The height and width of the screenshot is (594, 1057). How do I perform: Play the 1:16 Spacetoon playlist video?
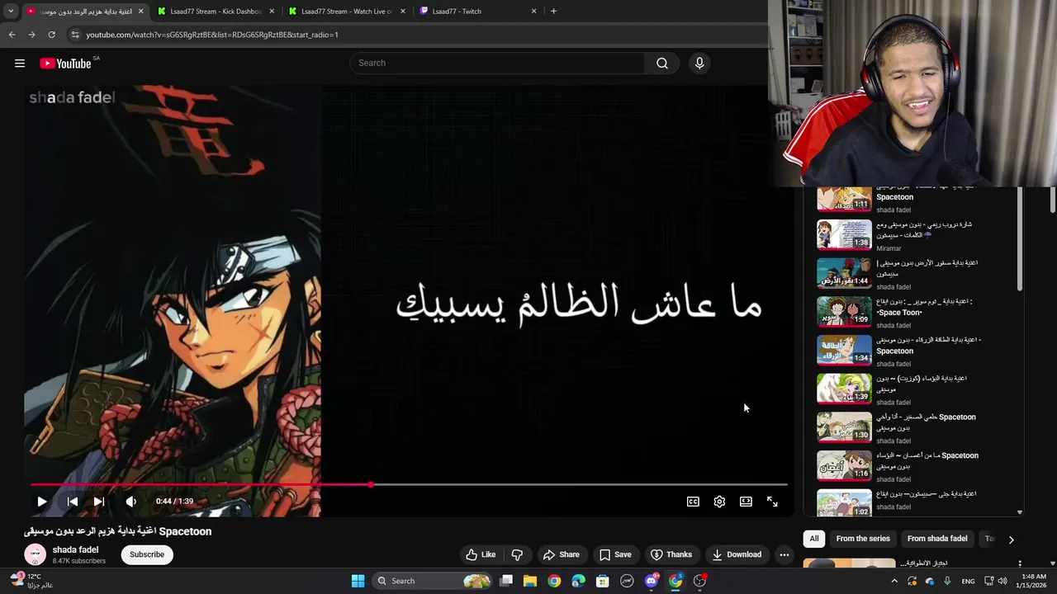tap(844, 465)
